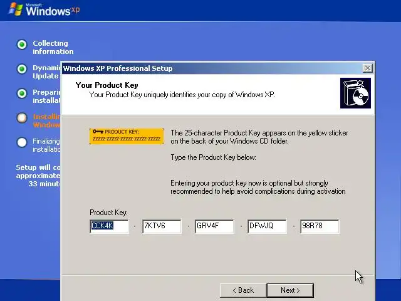Click the Windows XP logo flag
Screen dimensions: 401x301
(x=16, y=9)
